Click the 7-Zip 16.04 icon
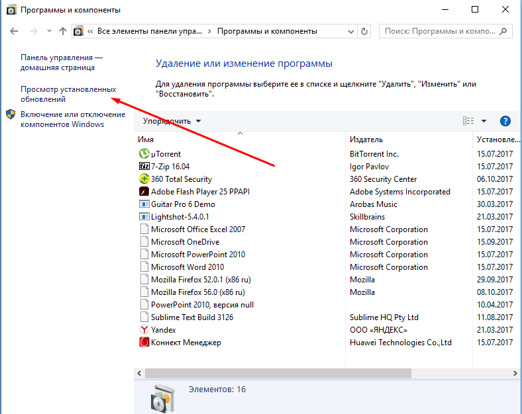522x414 pixels. click(x=144, y=166)
